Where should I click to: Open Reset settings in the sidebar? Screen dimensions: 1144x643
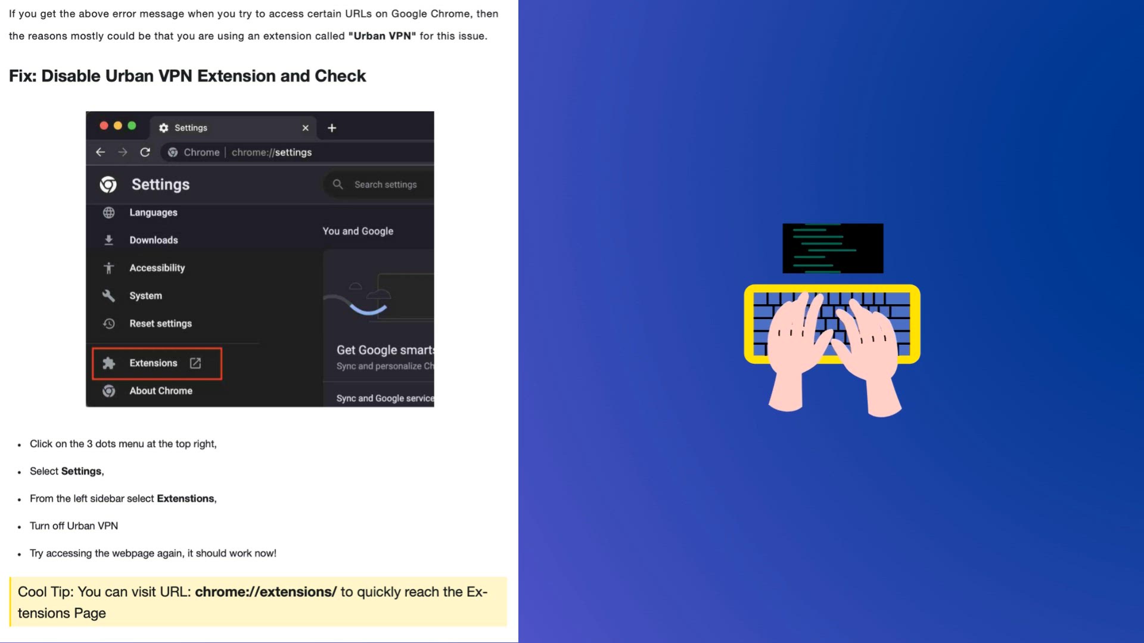click(x=161, y=323)
